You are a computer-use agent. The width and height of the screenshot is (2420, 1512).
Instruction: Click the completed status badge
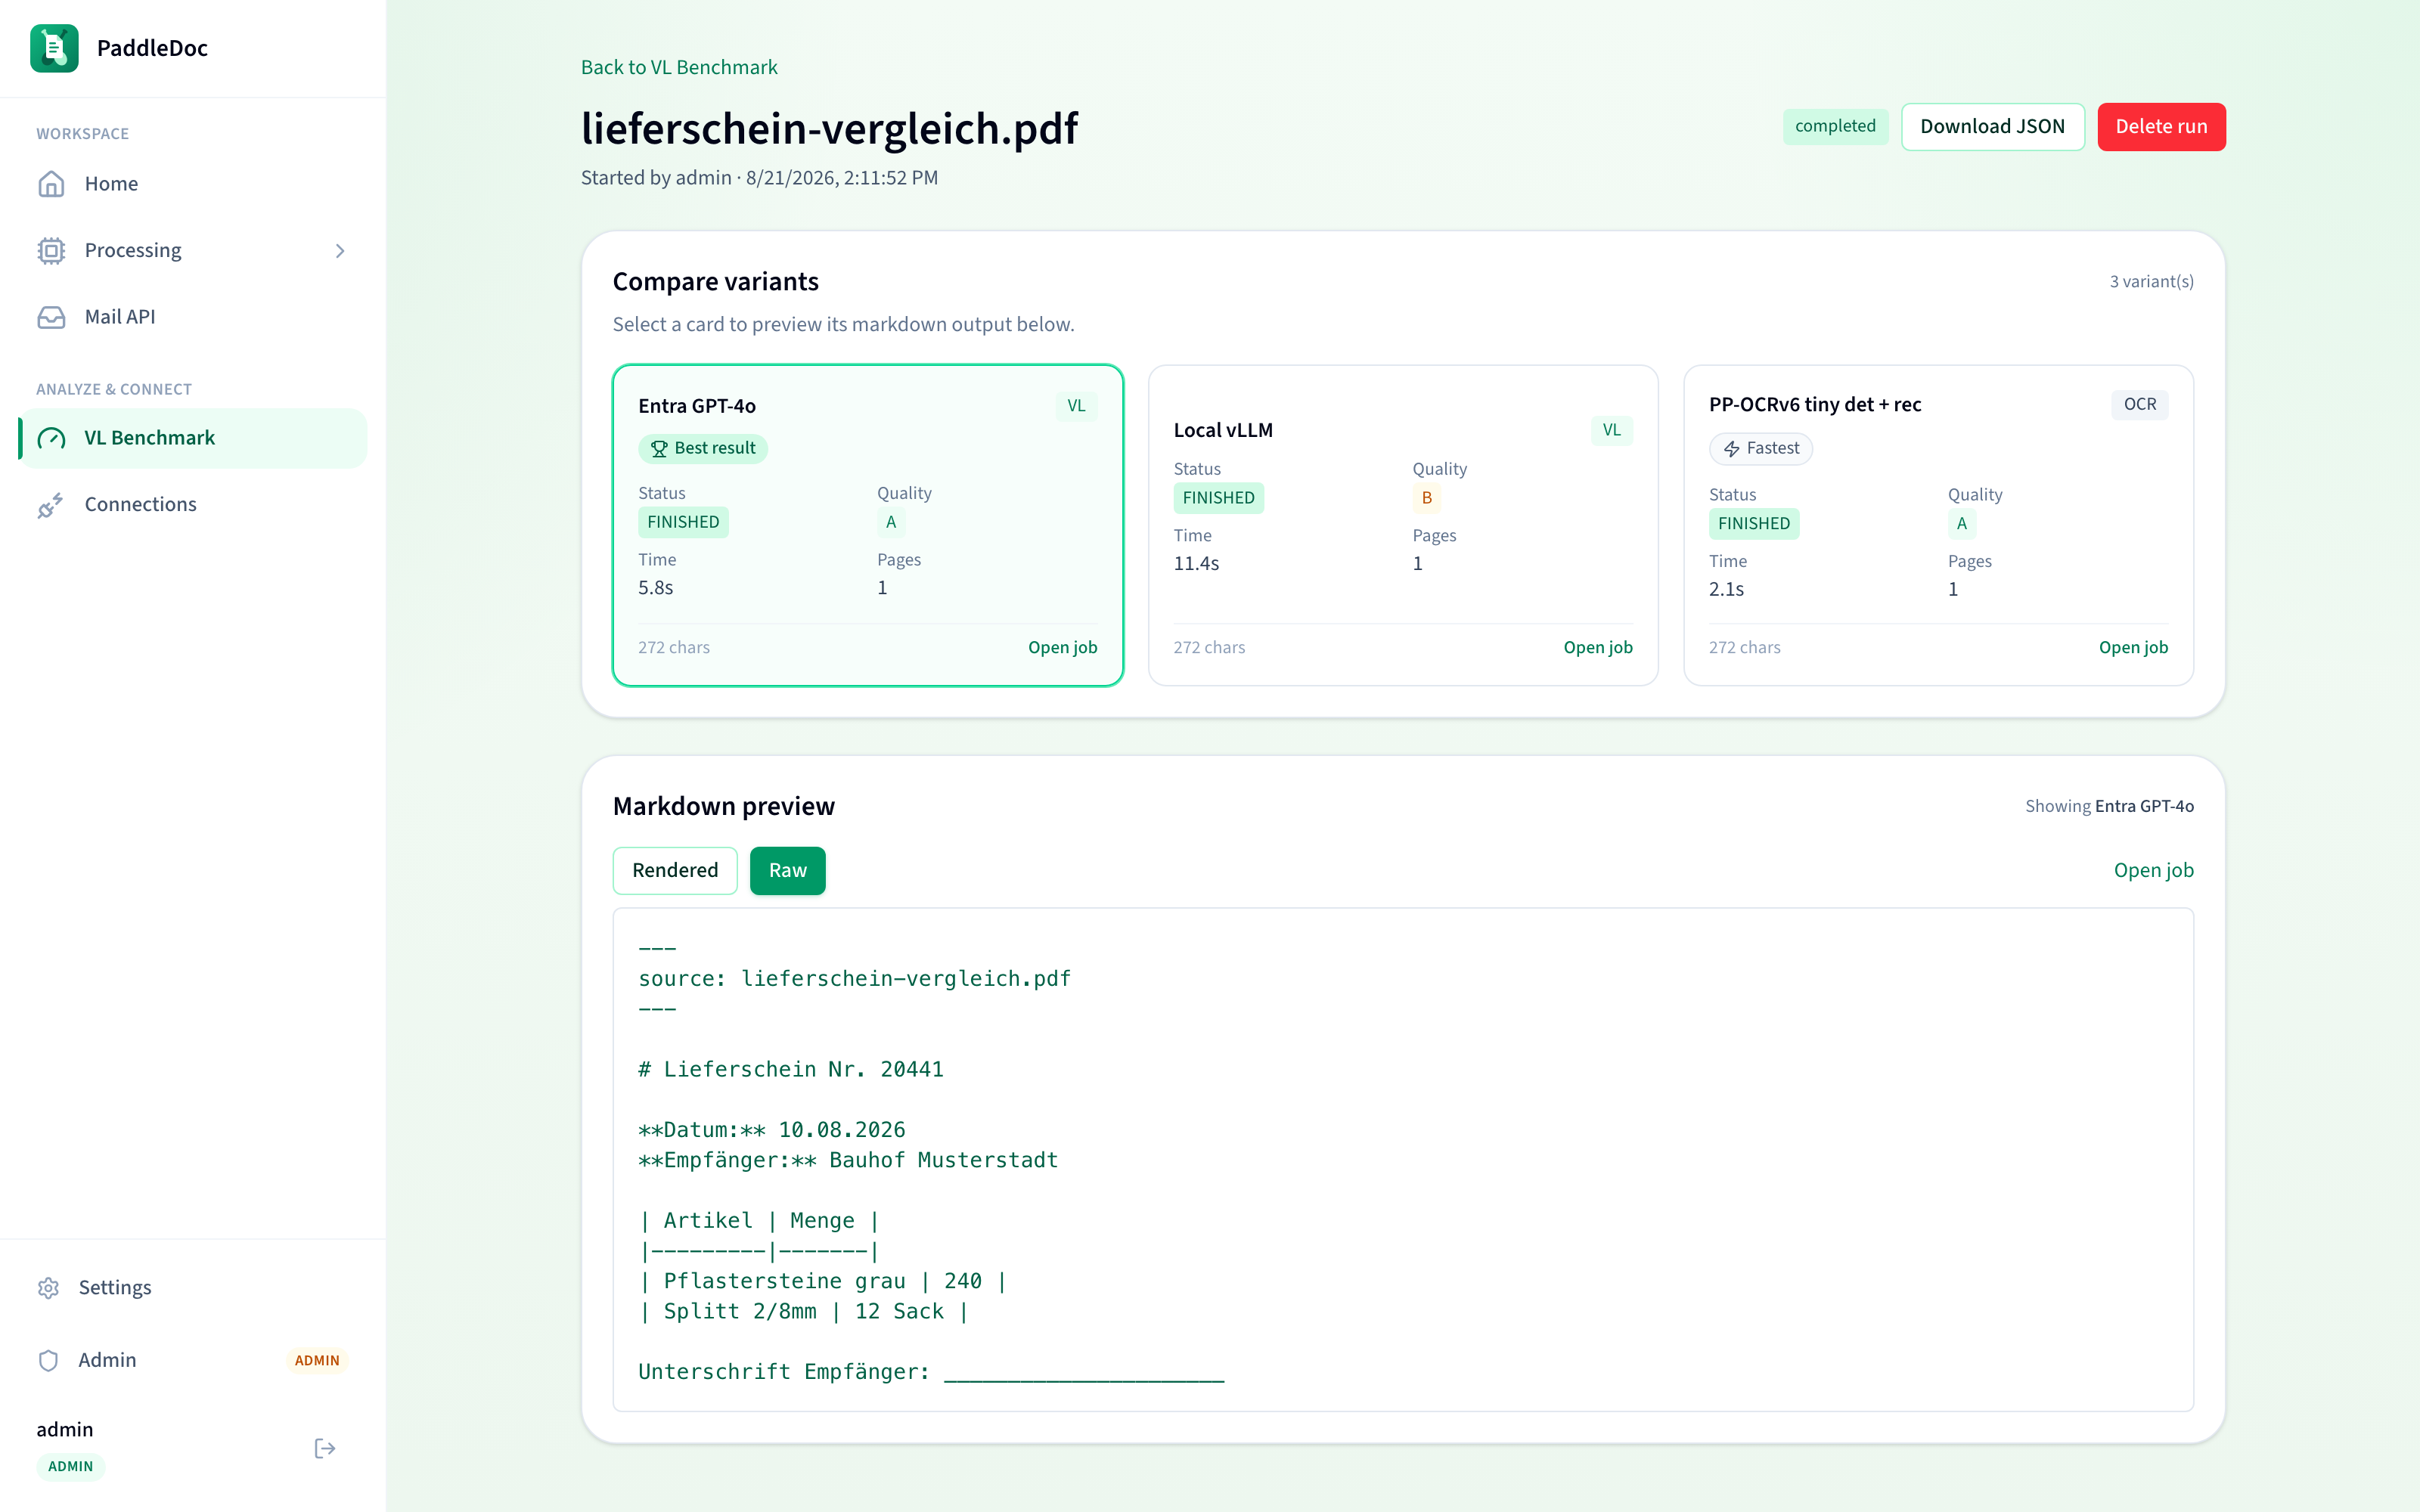click(x=1835, y=126)
